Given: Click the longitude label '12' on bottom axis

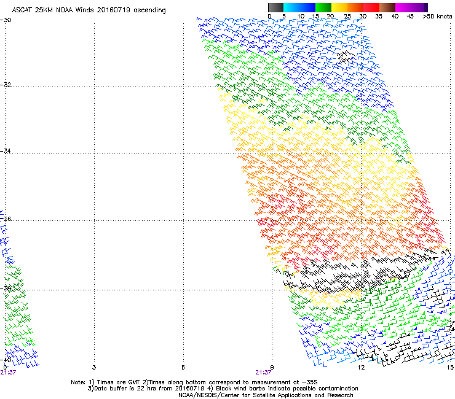Looking at the screenshot, I should 361,368.
